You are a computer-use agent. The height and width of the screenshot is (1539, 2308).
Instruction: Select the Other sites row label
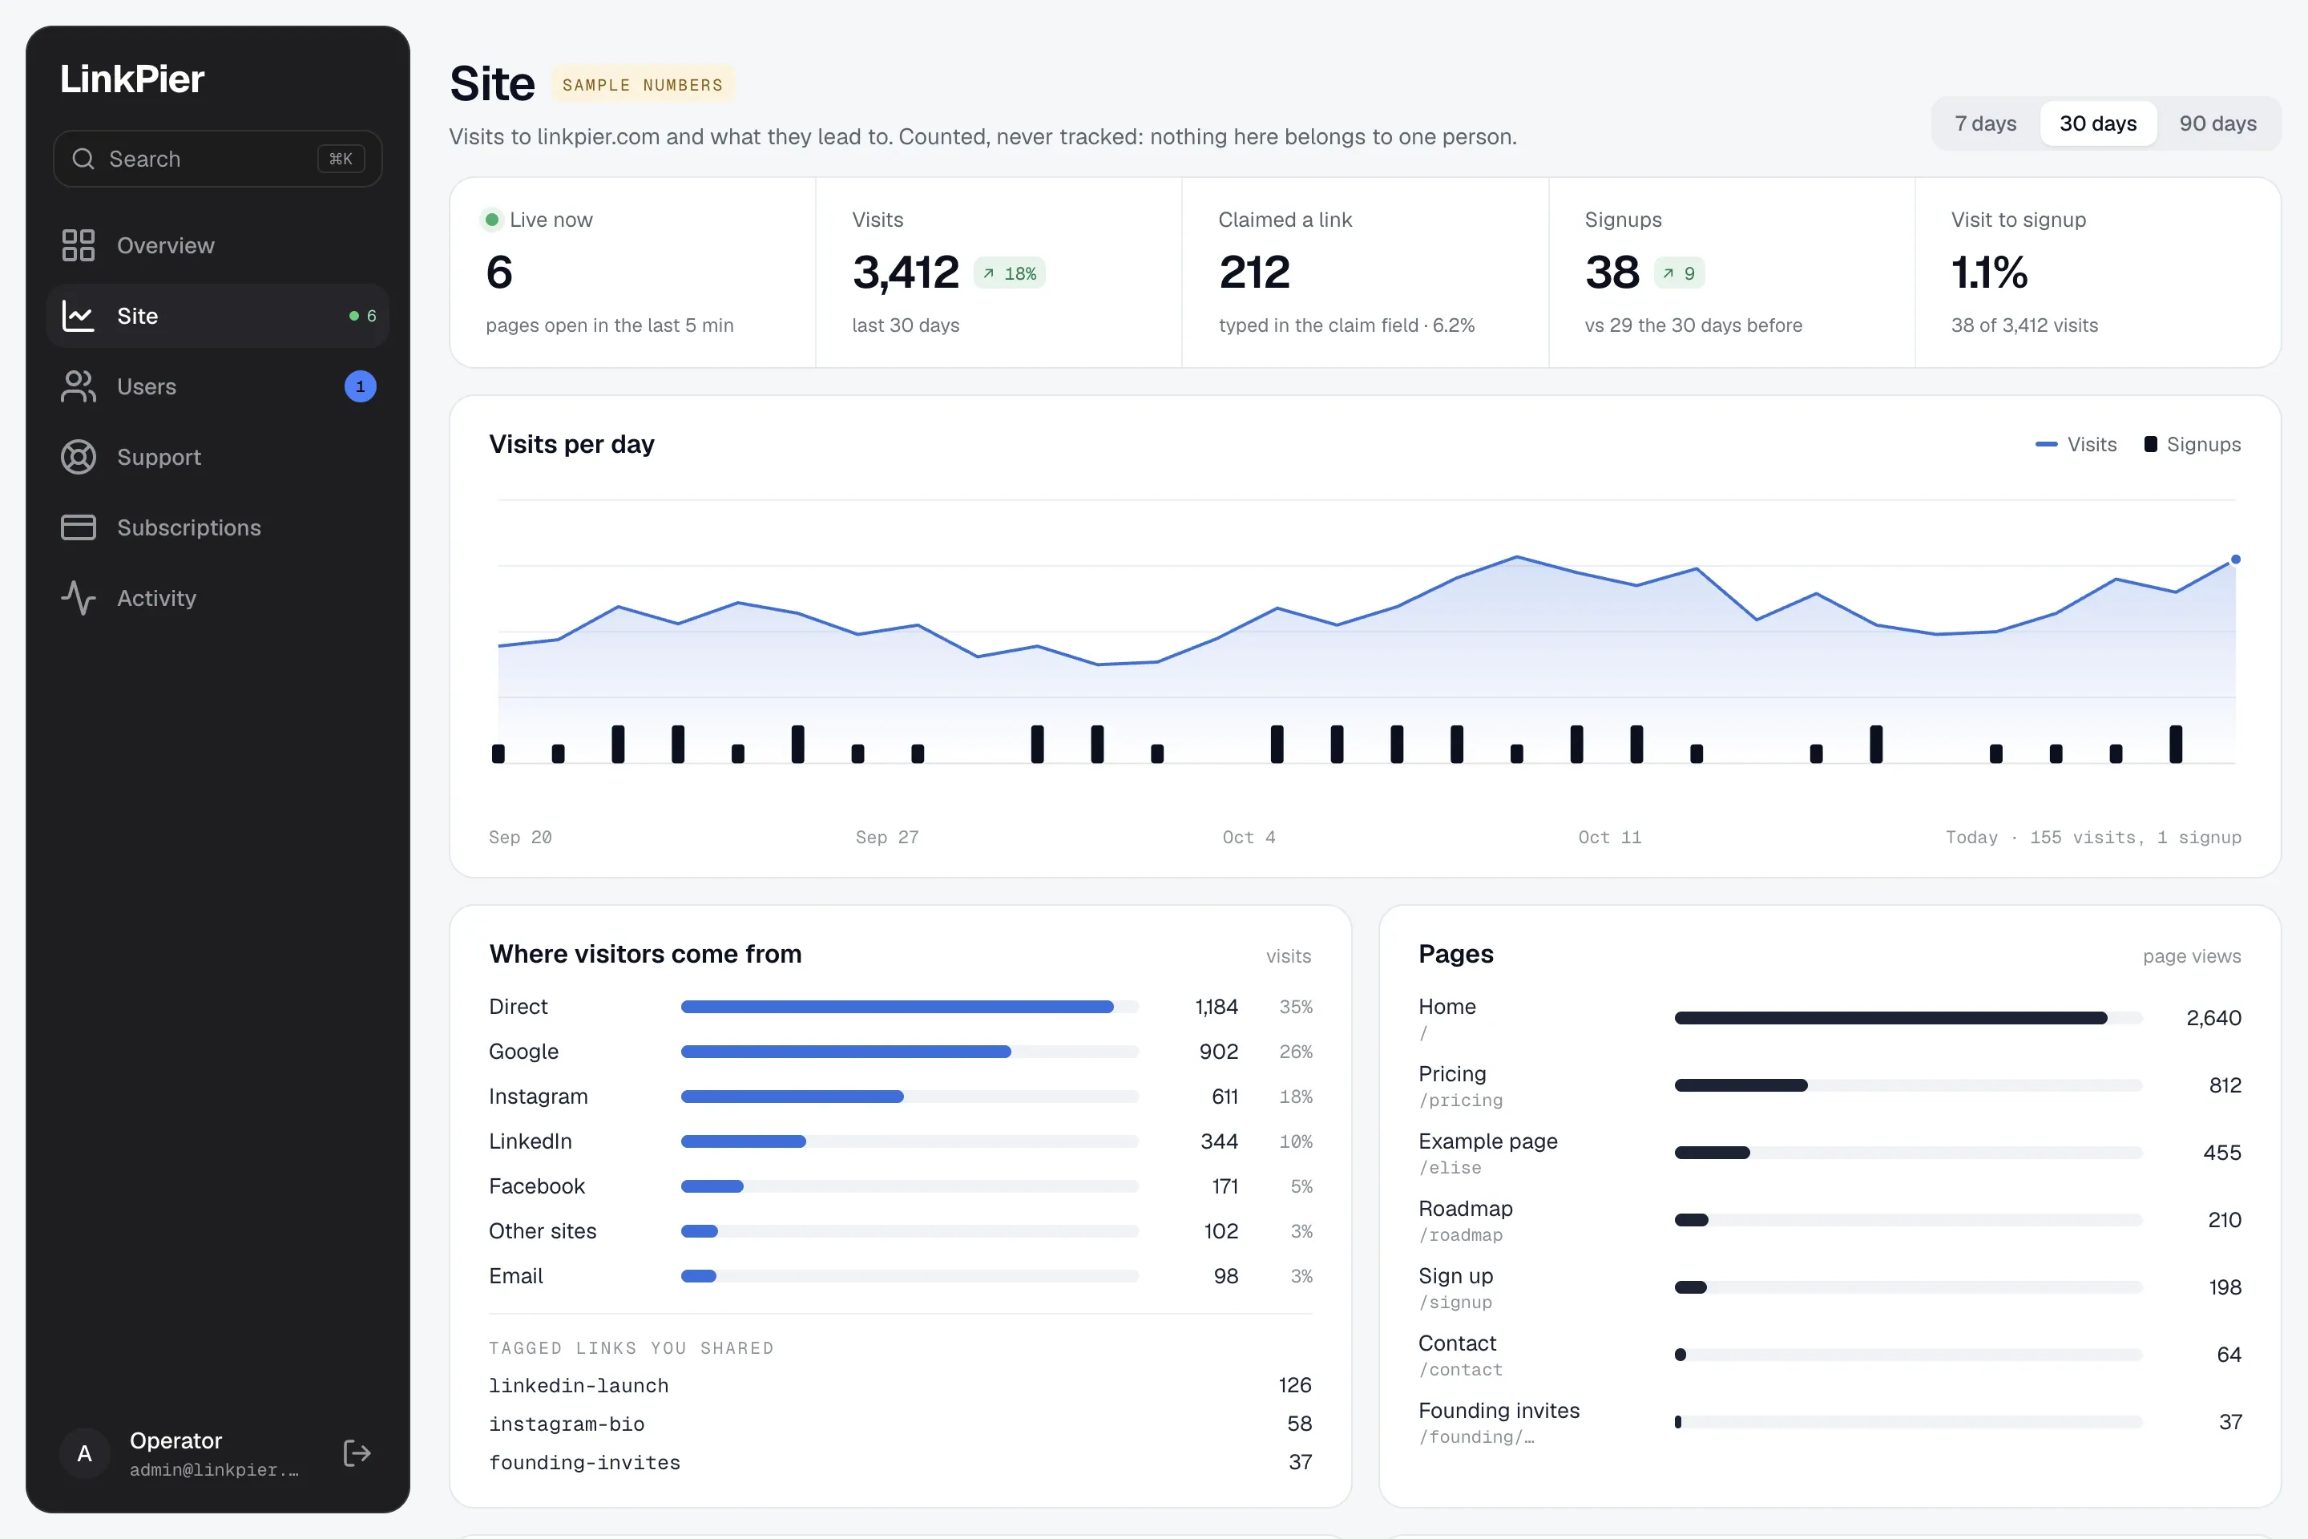coord(543,1232)
